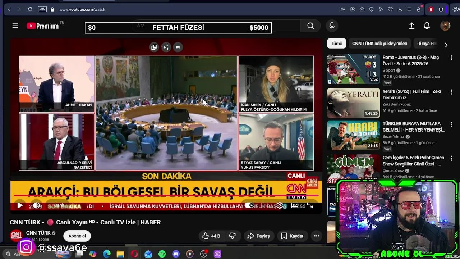Open extensions cube icon

point(441,9)
